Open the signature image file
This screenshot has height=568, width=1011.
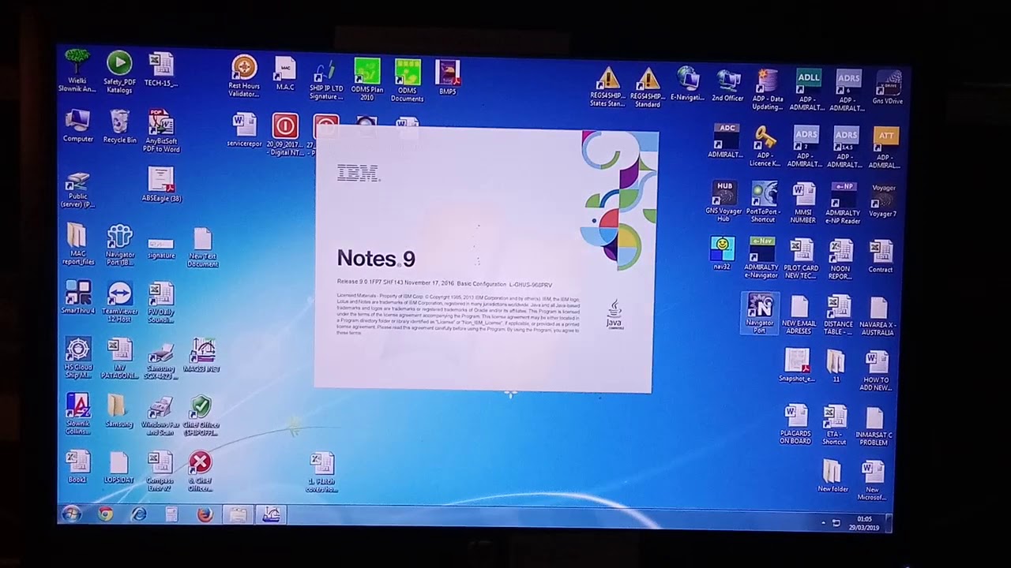tap(161, 248)
